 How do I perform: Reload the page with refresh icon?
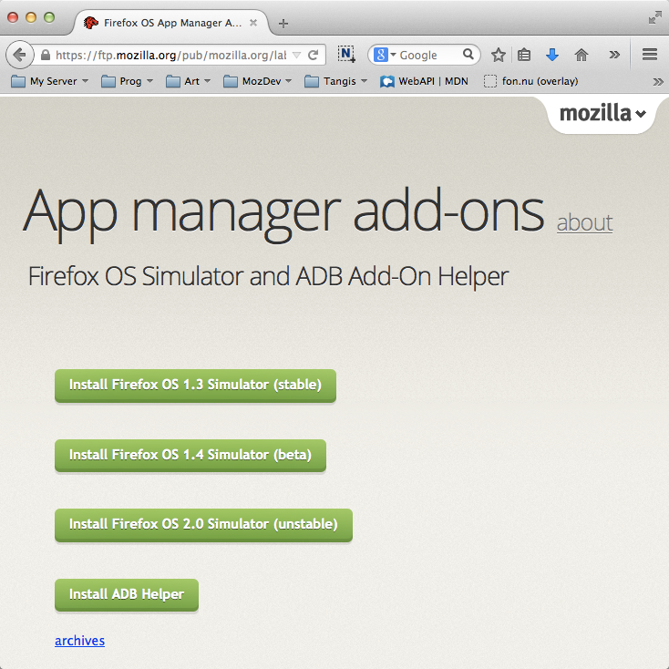(x=314, y=55)
